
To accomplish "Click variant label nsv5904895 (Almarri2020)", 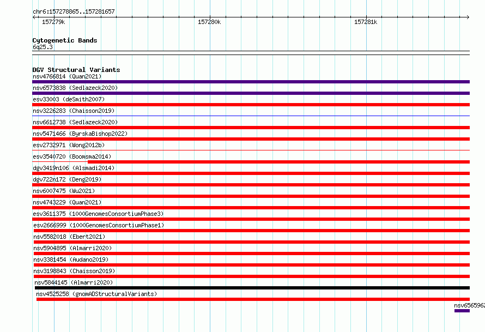I will pos(72,248).
